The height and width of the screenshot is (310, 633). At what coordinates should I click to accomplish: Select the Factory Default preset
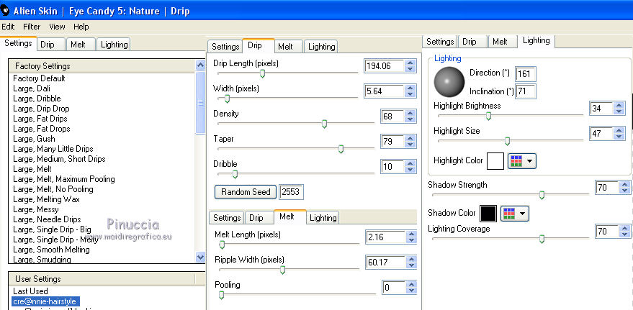click(x=39, y=78)
